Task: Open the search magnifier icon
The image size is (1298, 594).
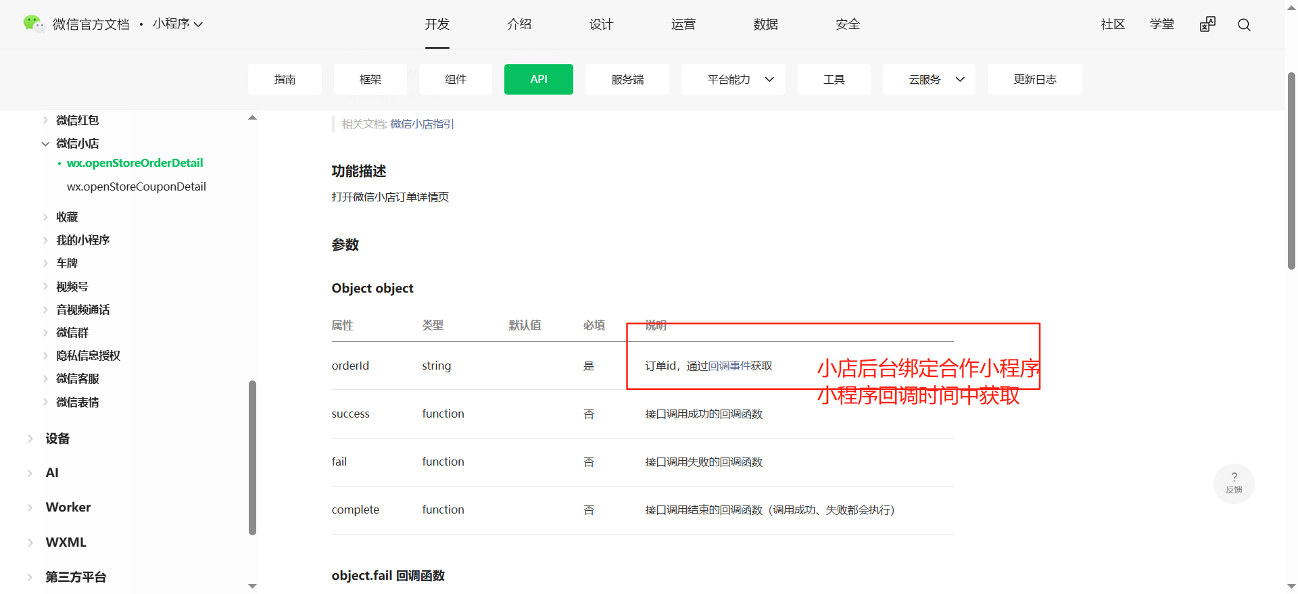Action: click(1244, 25)
